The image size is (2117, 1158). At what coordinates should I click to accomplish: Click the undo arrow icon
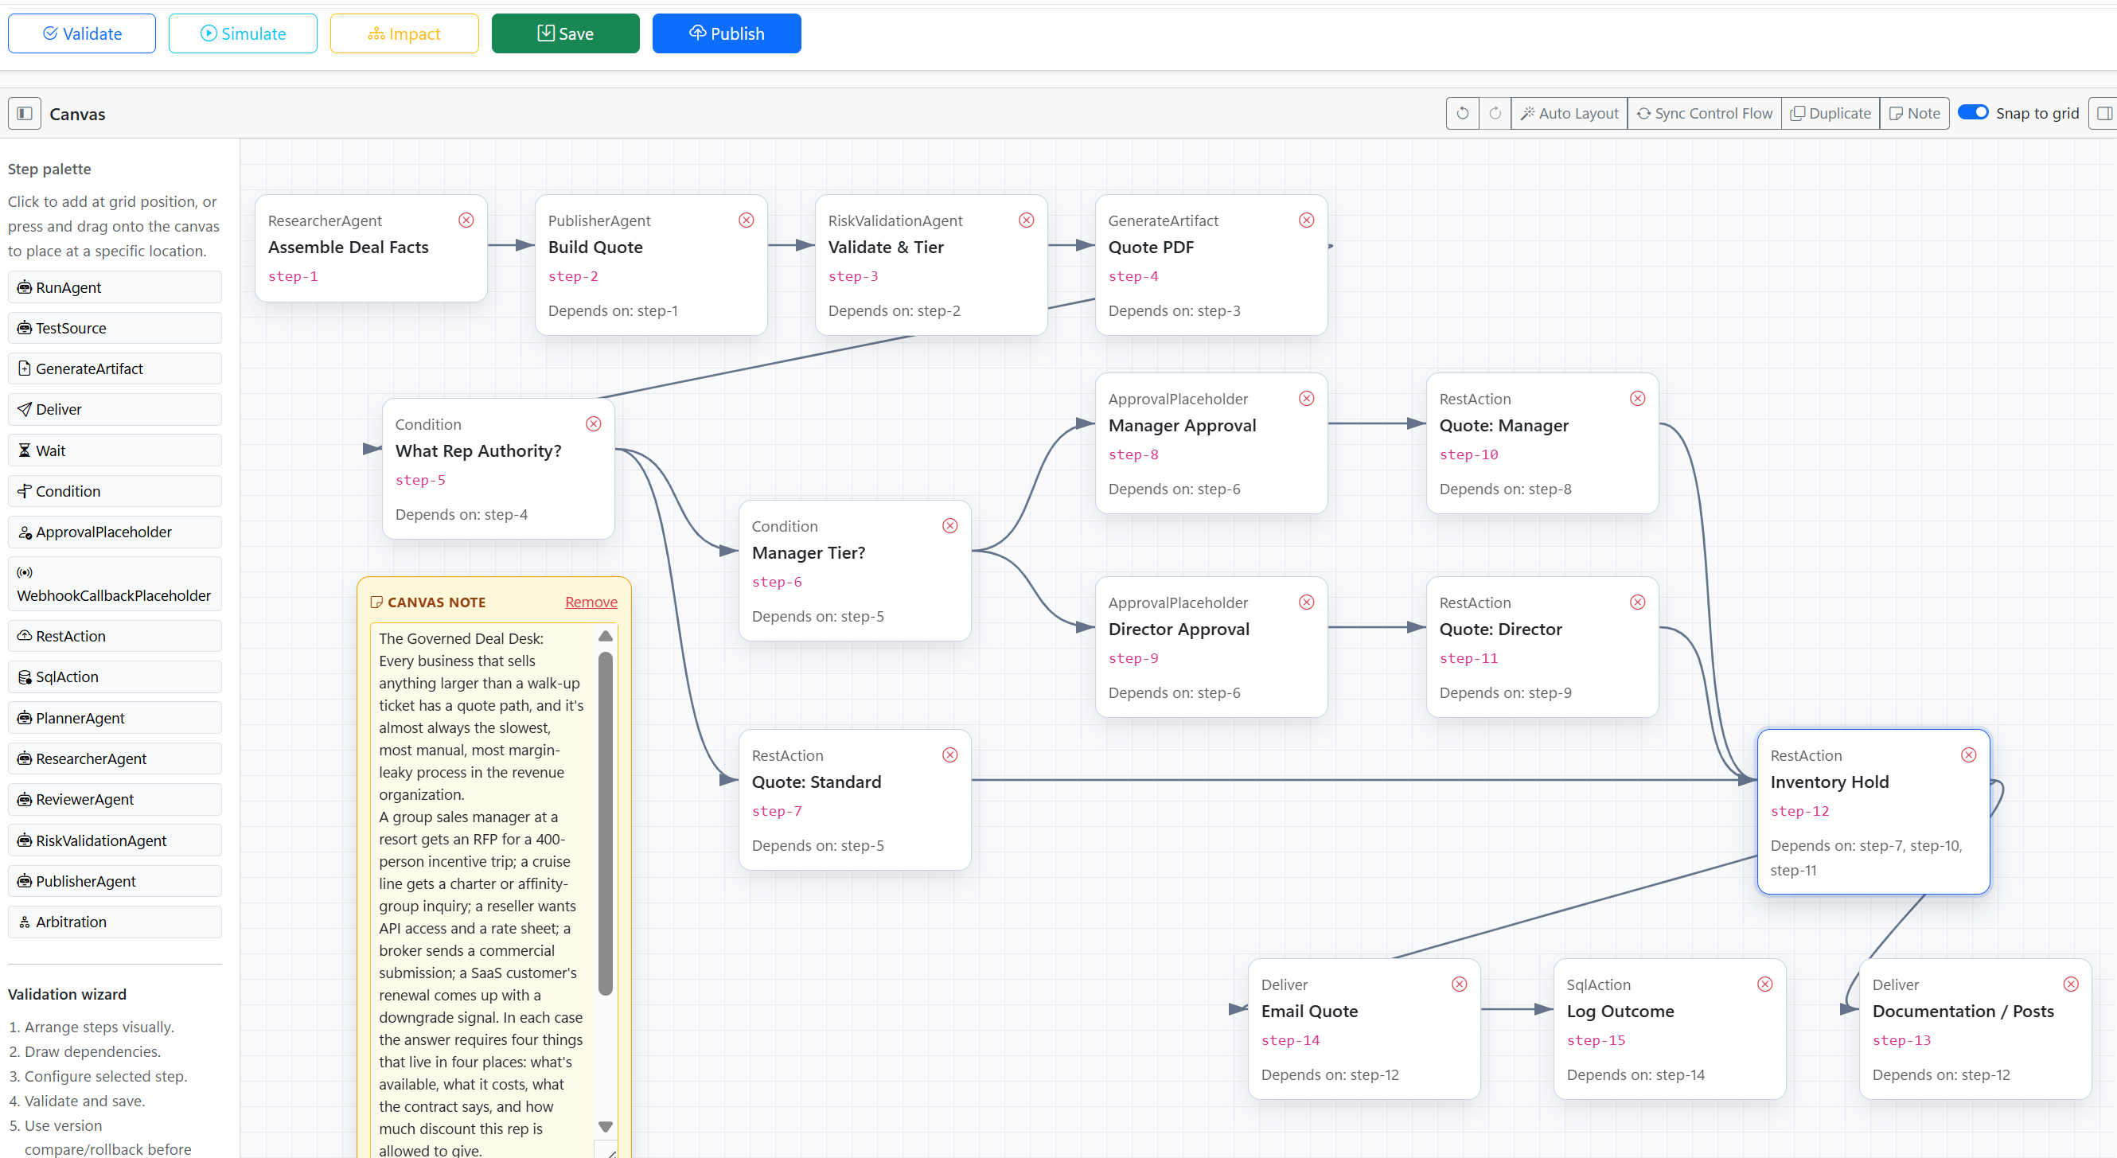pyautogui.click(x=1463, y=114)
